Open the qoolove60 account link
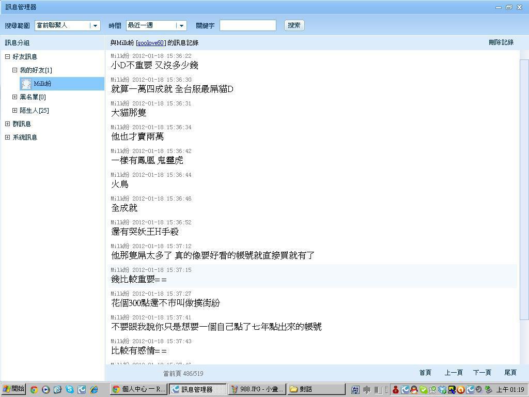This screenshot has width=529, height=397. tap(151, 43)
